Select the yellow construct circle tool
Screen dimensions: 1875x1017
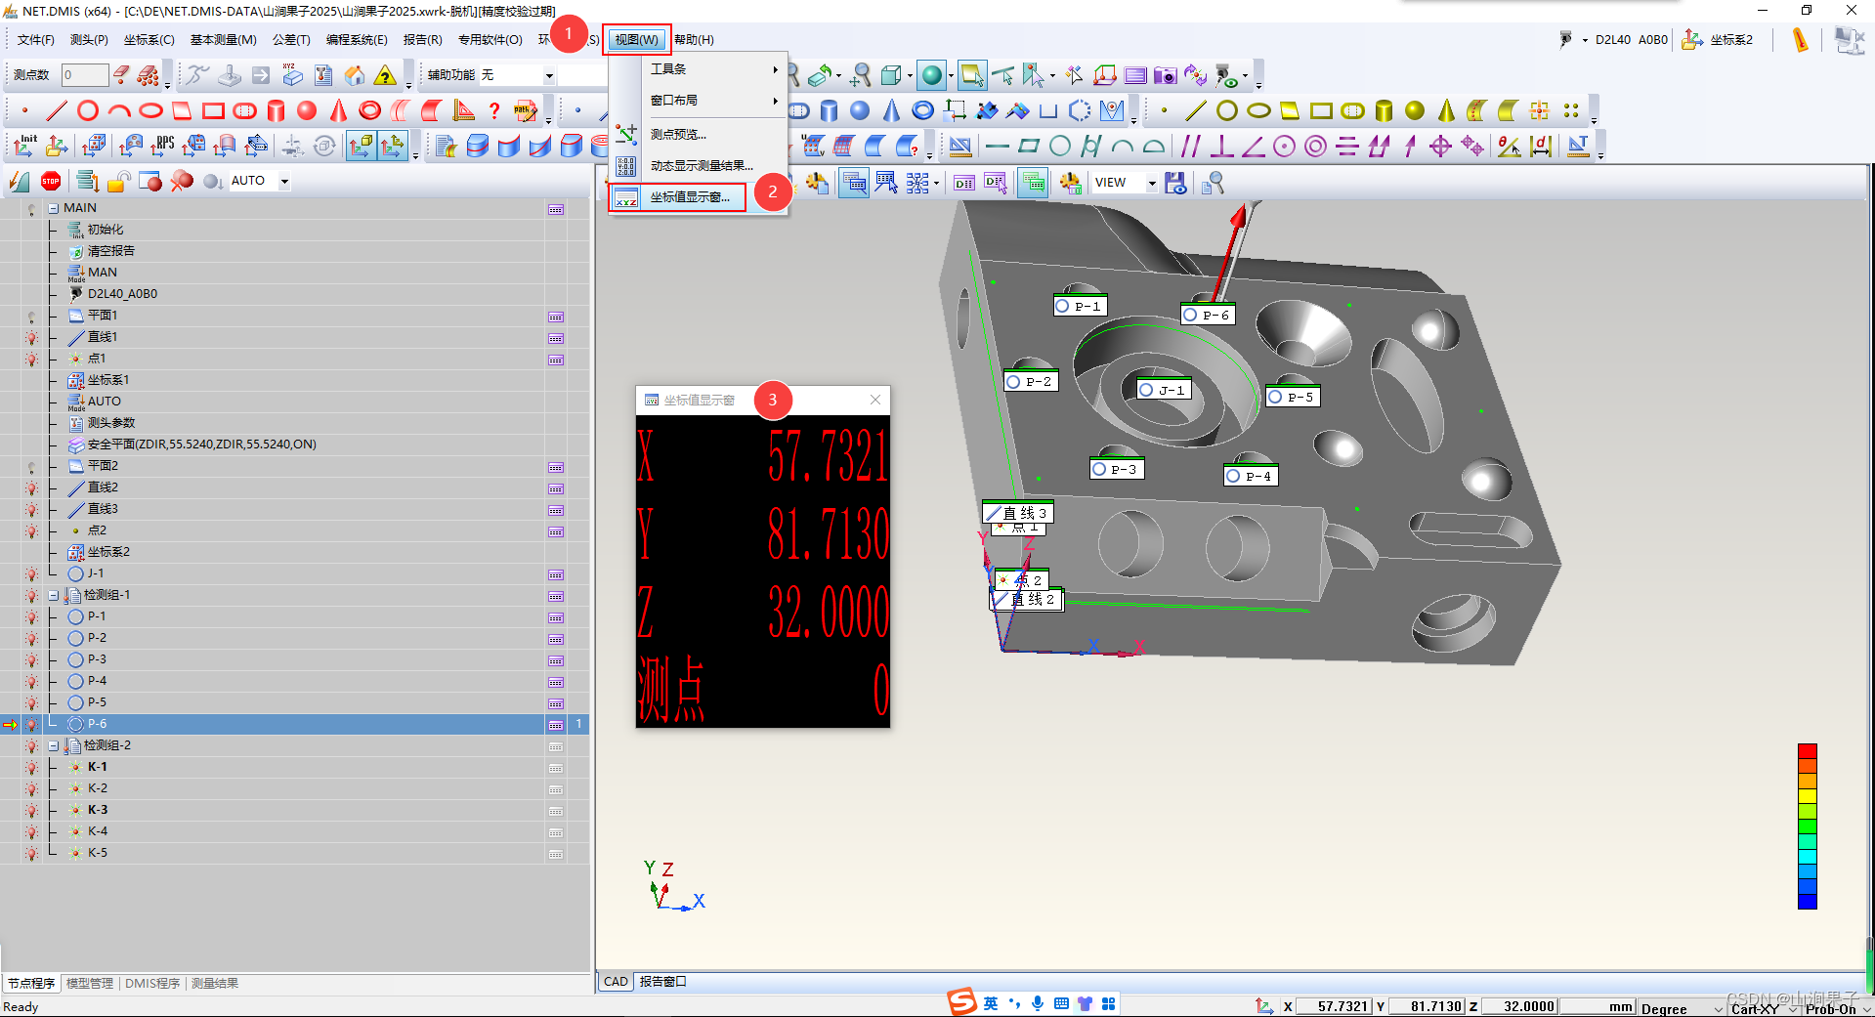pyautogui.click(x=1227, y=110)
